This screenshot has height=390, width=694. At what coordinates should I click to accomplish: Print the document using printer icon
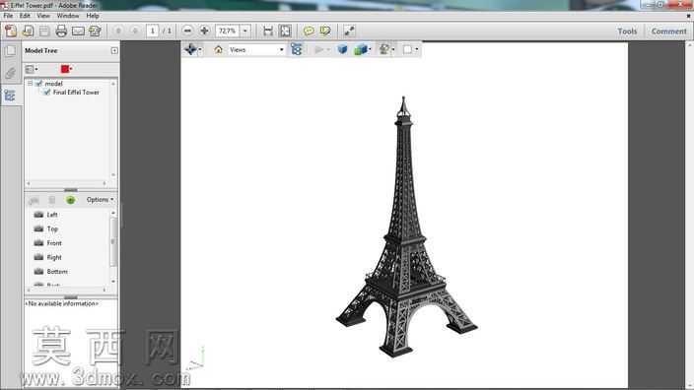point(61,31)
